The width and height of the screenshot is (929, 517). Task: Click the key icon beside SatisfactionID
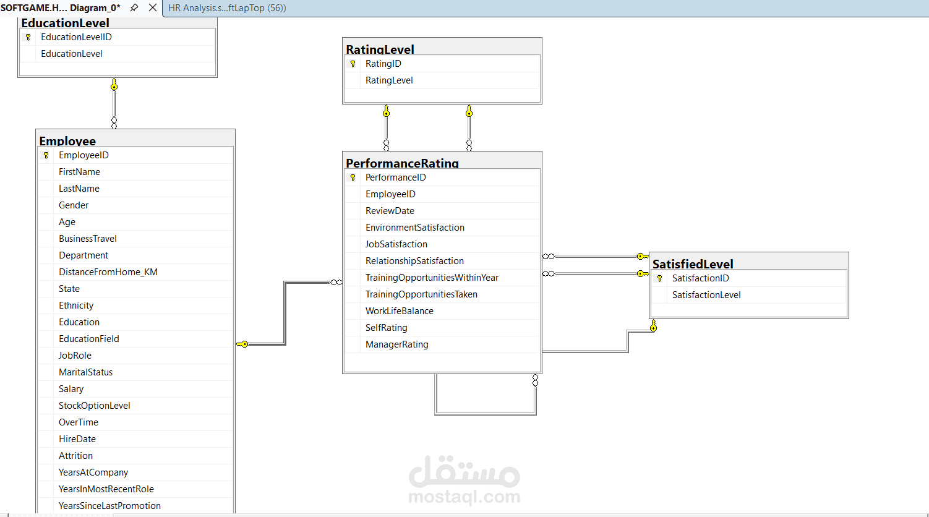click(x=659, y=278)
